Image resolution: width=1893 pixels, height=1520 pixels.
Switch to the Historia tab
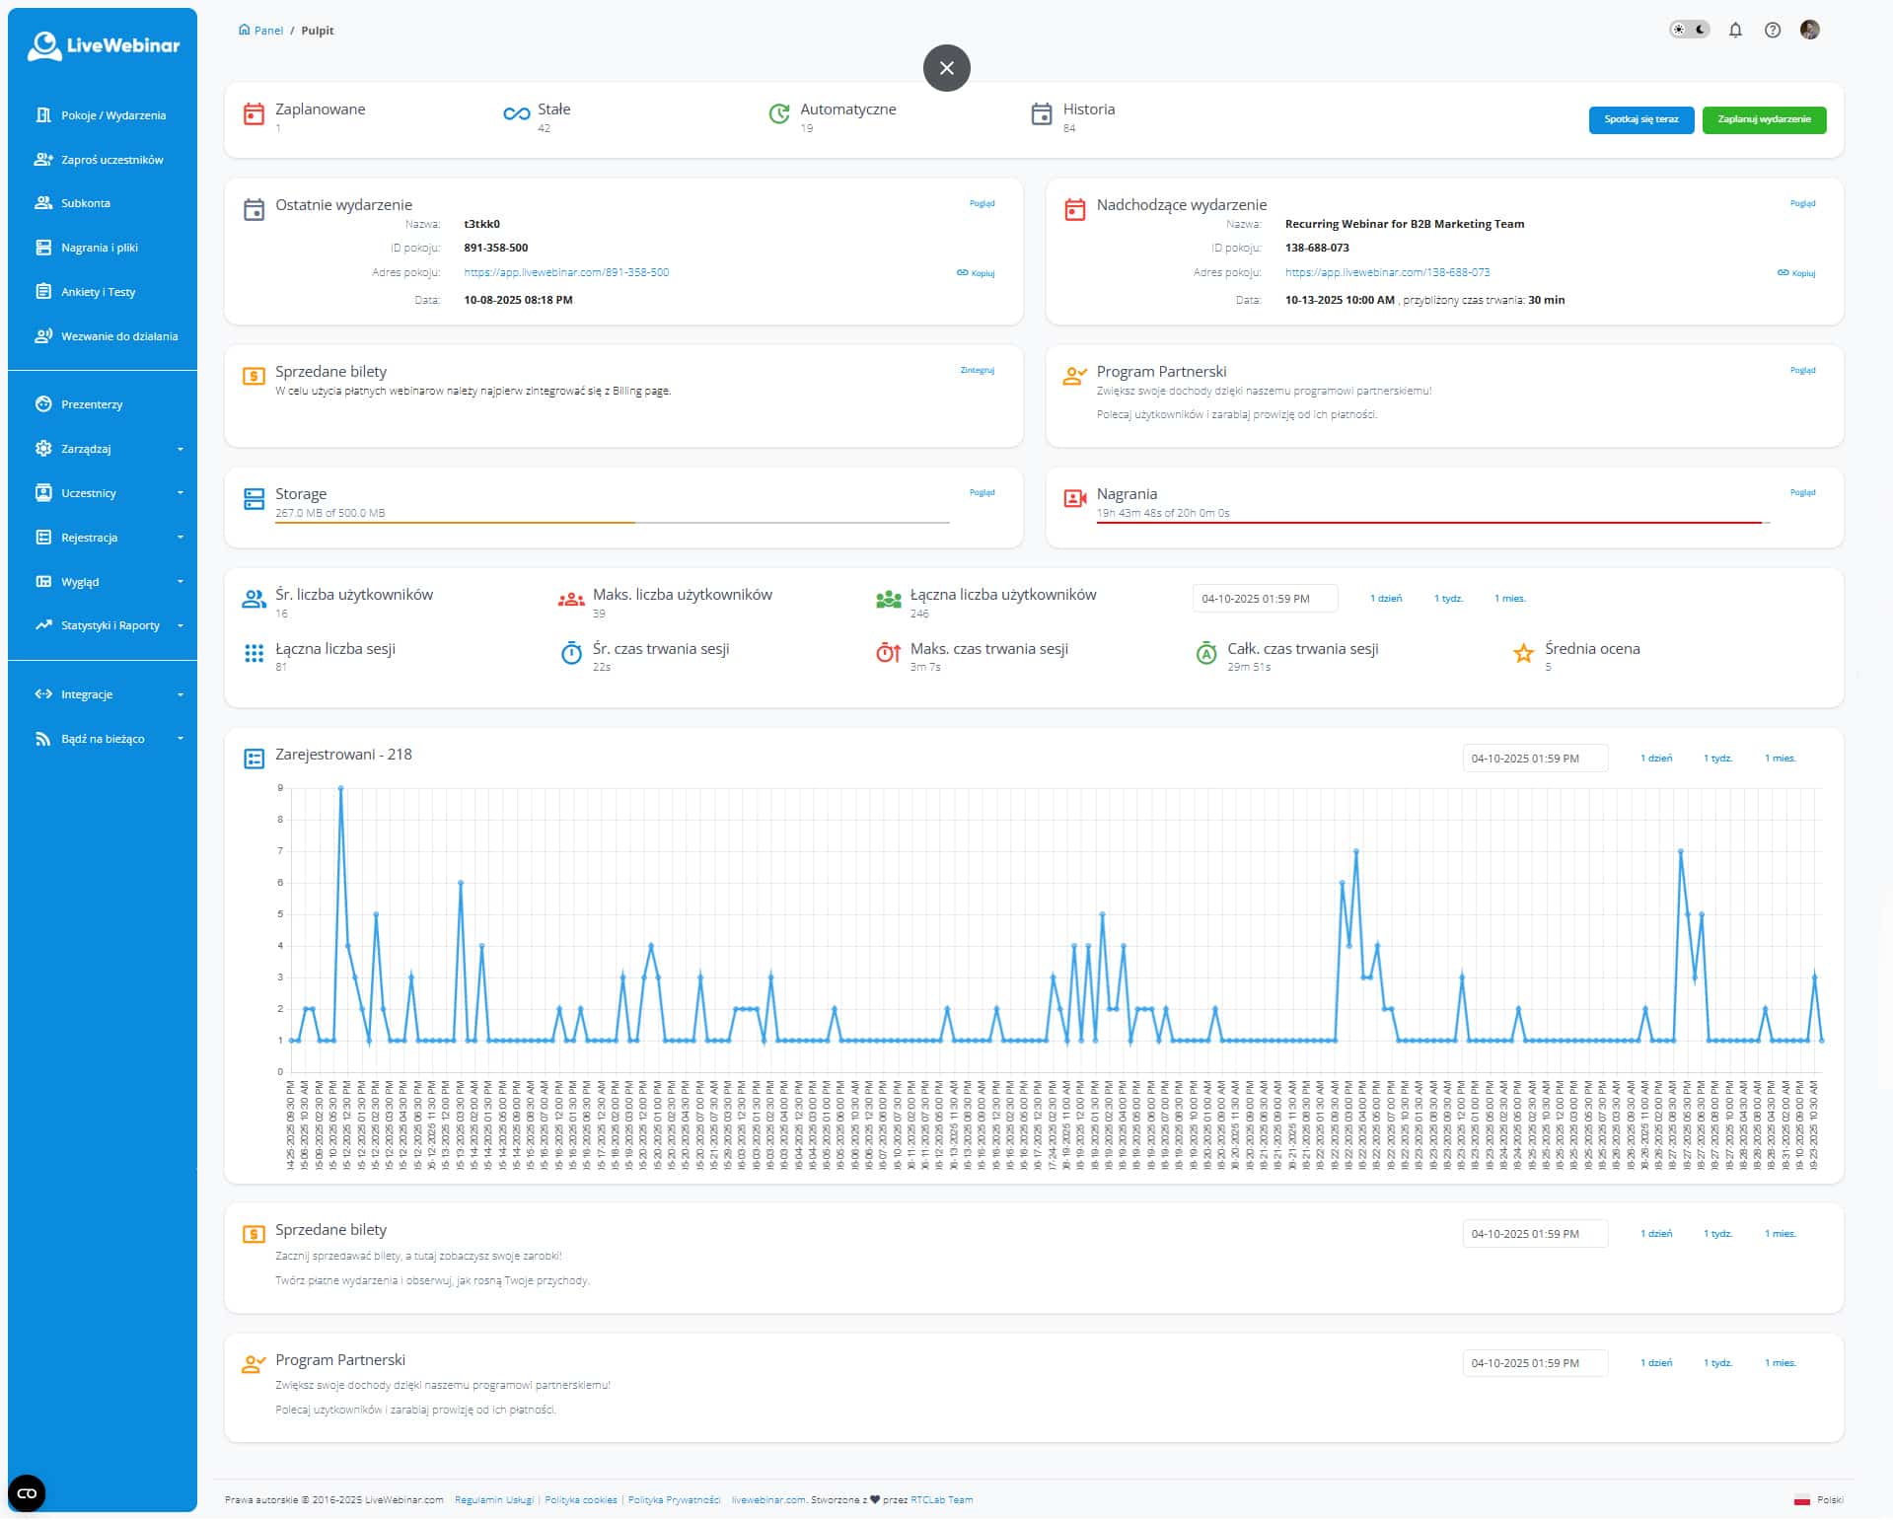(x=1087, y=109)
